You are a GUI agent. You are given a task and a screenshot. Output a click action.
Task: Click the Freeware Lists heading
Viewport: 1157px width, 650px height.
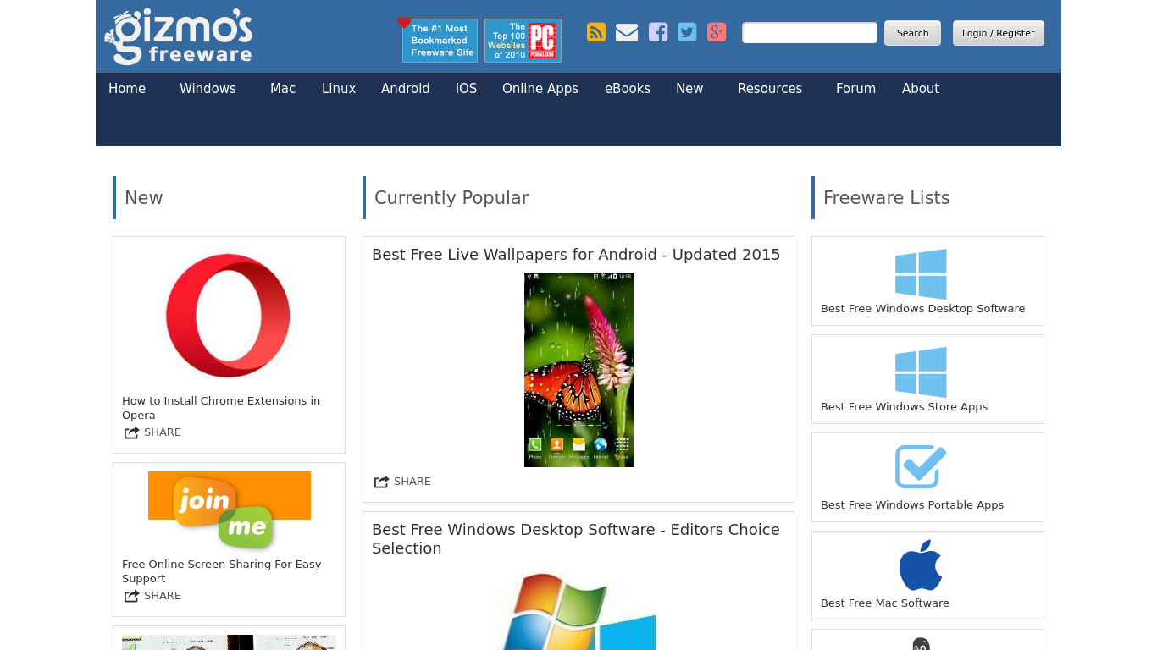(x=887, y=198)
